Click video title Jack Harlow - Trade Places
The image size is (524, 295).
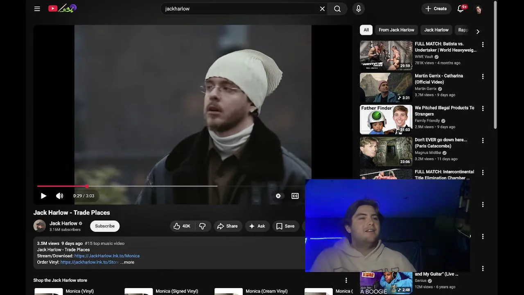[x=72, y=213]
